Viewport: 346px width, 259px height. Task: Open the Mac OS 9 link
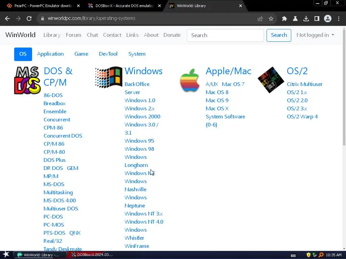coord(217,100)
